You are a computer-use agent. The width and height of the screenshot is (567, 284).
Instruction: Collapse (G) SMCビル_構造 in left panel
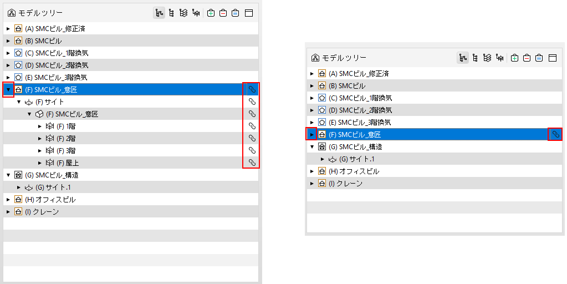[8, 175]
